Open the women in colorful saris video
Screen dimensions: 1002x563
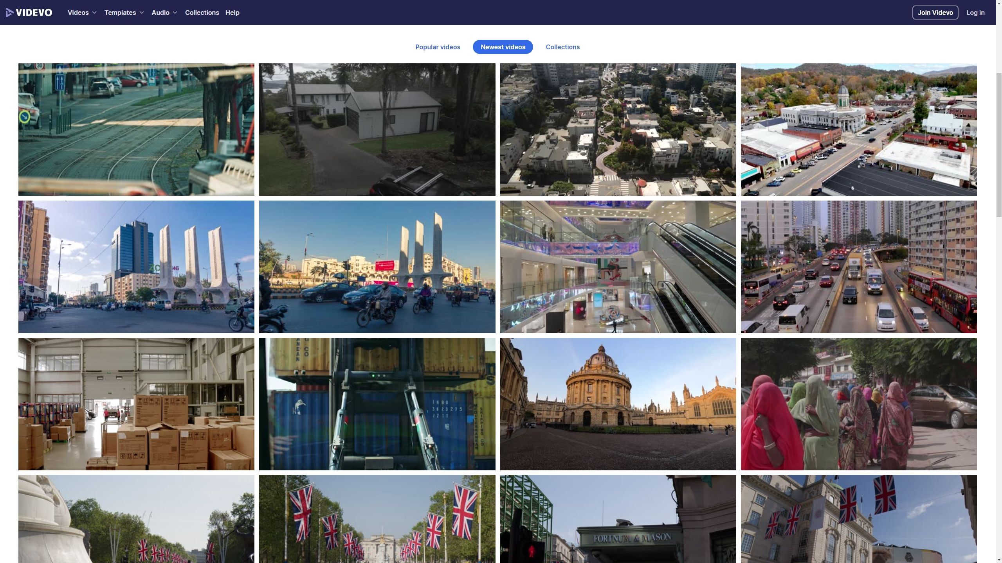(x=859, y=404)
